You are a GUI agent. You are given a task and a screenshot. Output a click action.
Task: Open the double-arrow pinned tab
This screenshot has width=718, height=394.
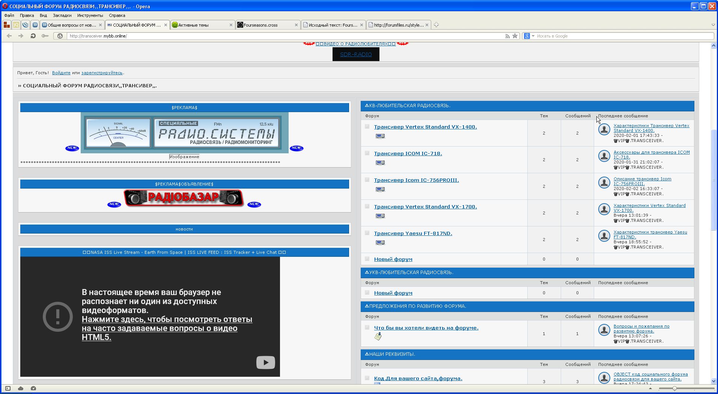click(35, 25)
